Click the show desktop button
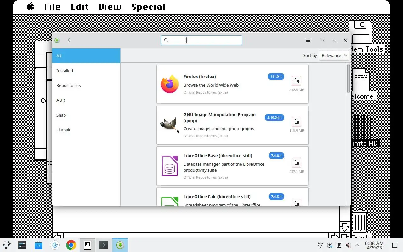Image resolution: width=403 pixels, height=252 pixels. (x=395, y=245)
